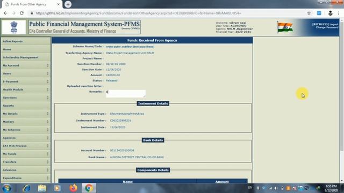Image resolution: width=344 pixels, height=193 pixels.
Task: Click the browser forward arrow
Action: pyautogui.click(x=13, y=13)
